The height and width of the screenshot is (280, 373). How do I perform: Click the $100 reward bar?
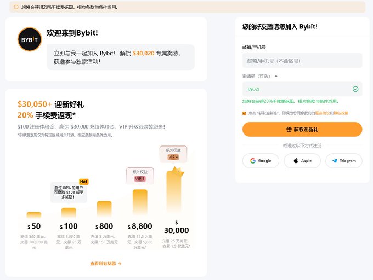(x=69, y=213)
